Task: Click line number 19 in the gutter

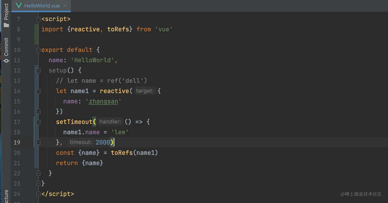Action: click(x=17, y=142)
